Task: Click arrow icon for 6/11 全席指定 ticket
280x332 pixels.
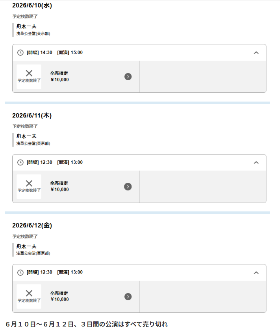Action: coord(128,187)
